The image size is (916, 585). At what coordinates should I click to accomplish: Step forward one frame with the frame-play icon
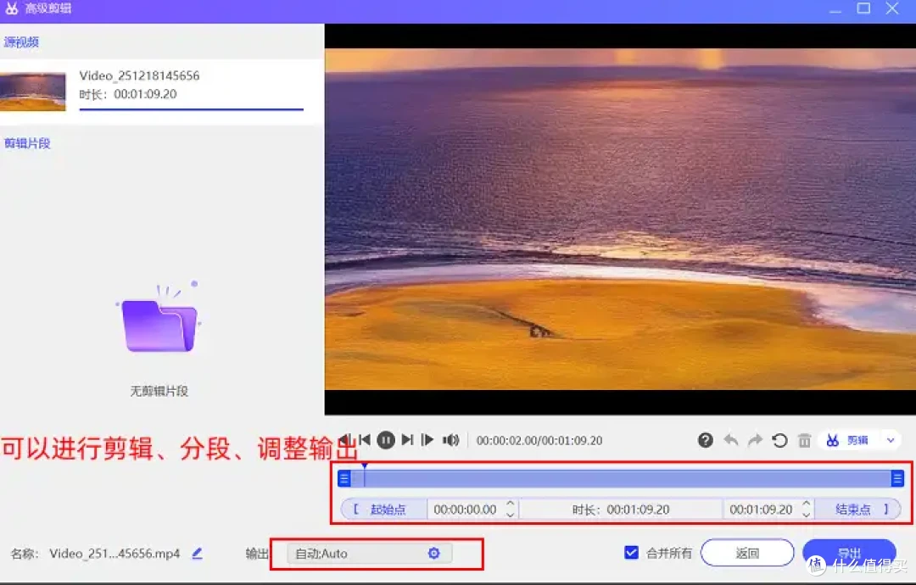coord(427,440)
